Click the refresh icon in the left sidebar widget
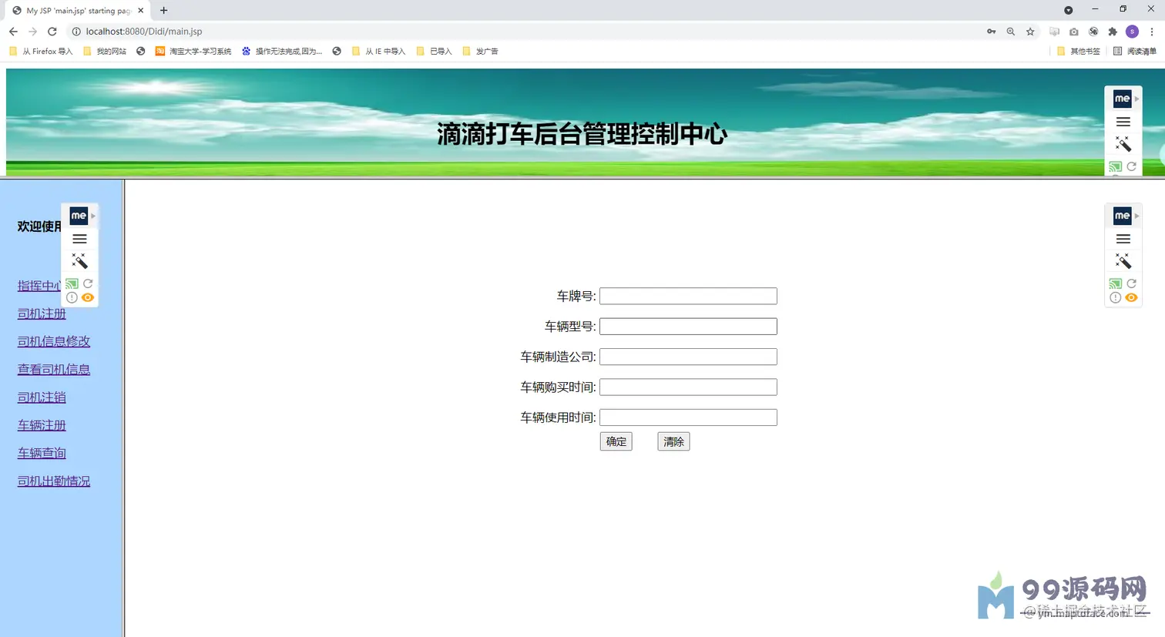The height and width of the screenshot is (637, 1165). pyautogui.click(x=88, y=283)
